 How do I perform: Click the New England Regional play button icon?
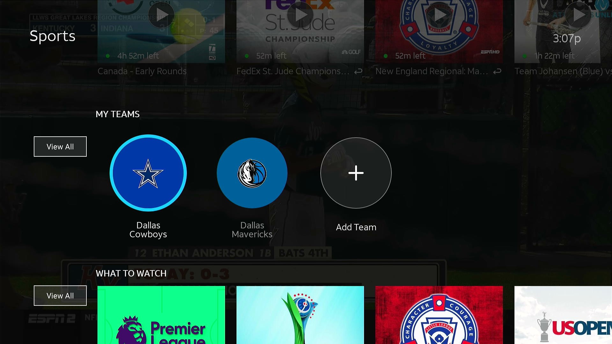[x=439, y=14]
